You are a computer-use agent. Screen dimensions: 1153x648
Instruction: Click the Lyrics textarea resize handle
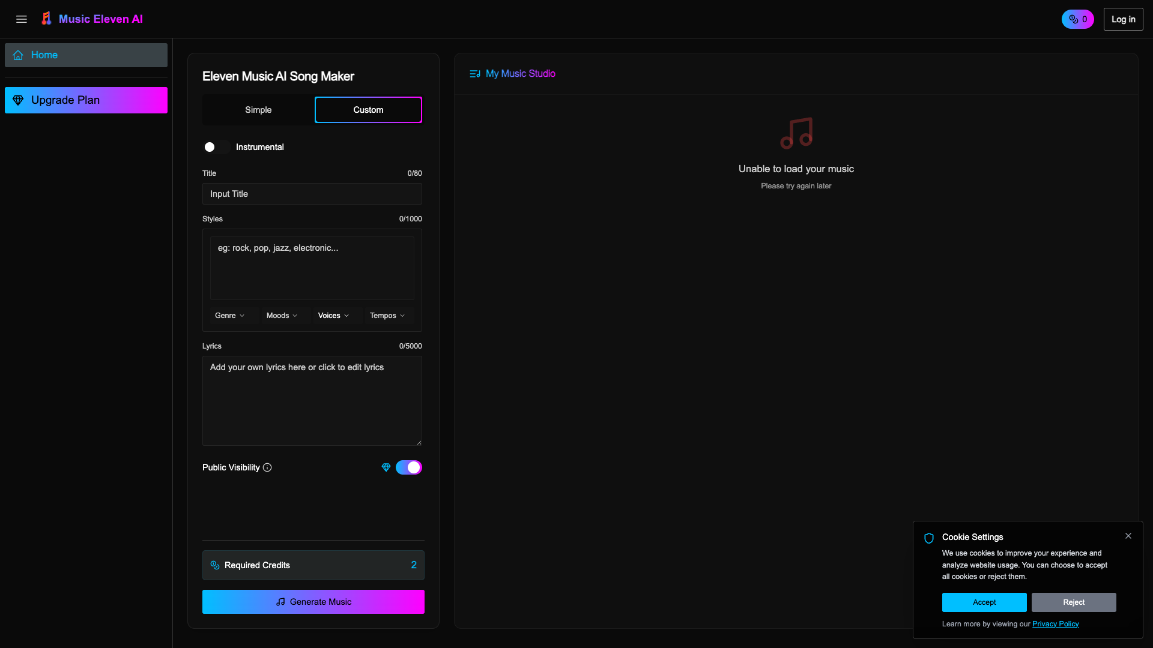click(x=419, y=443)
